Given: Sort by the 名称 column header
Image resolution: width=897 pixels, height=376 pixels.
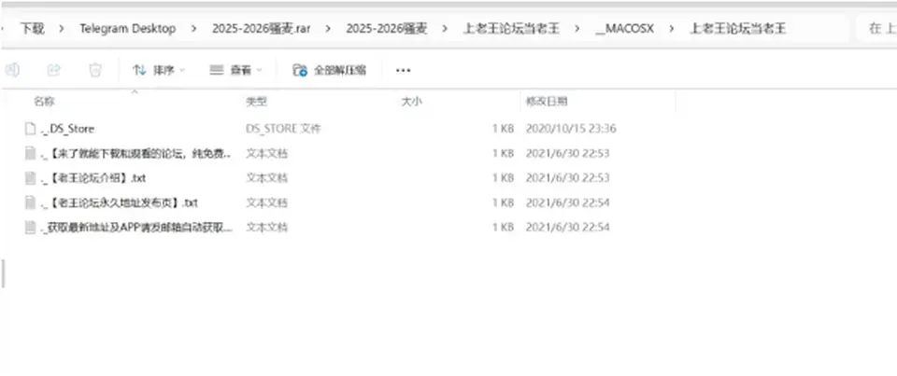Looking at the screenshot, I should (44, 102).
